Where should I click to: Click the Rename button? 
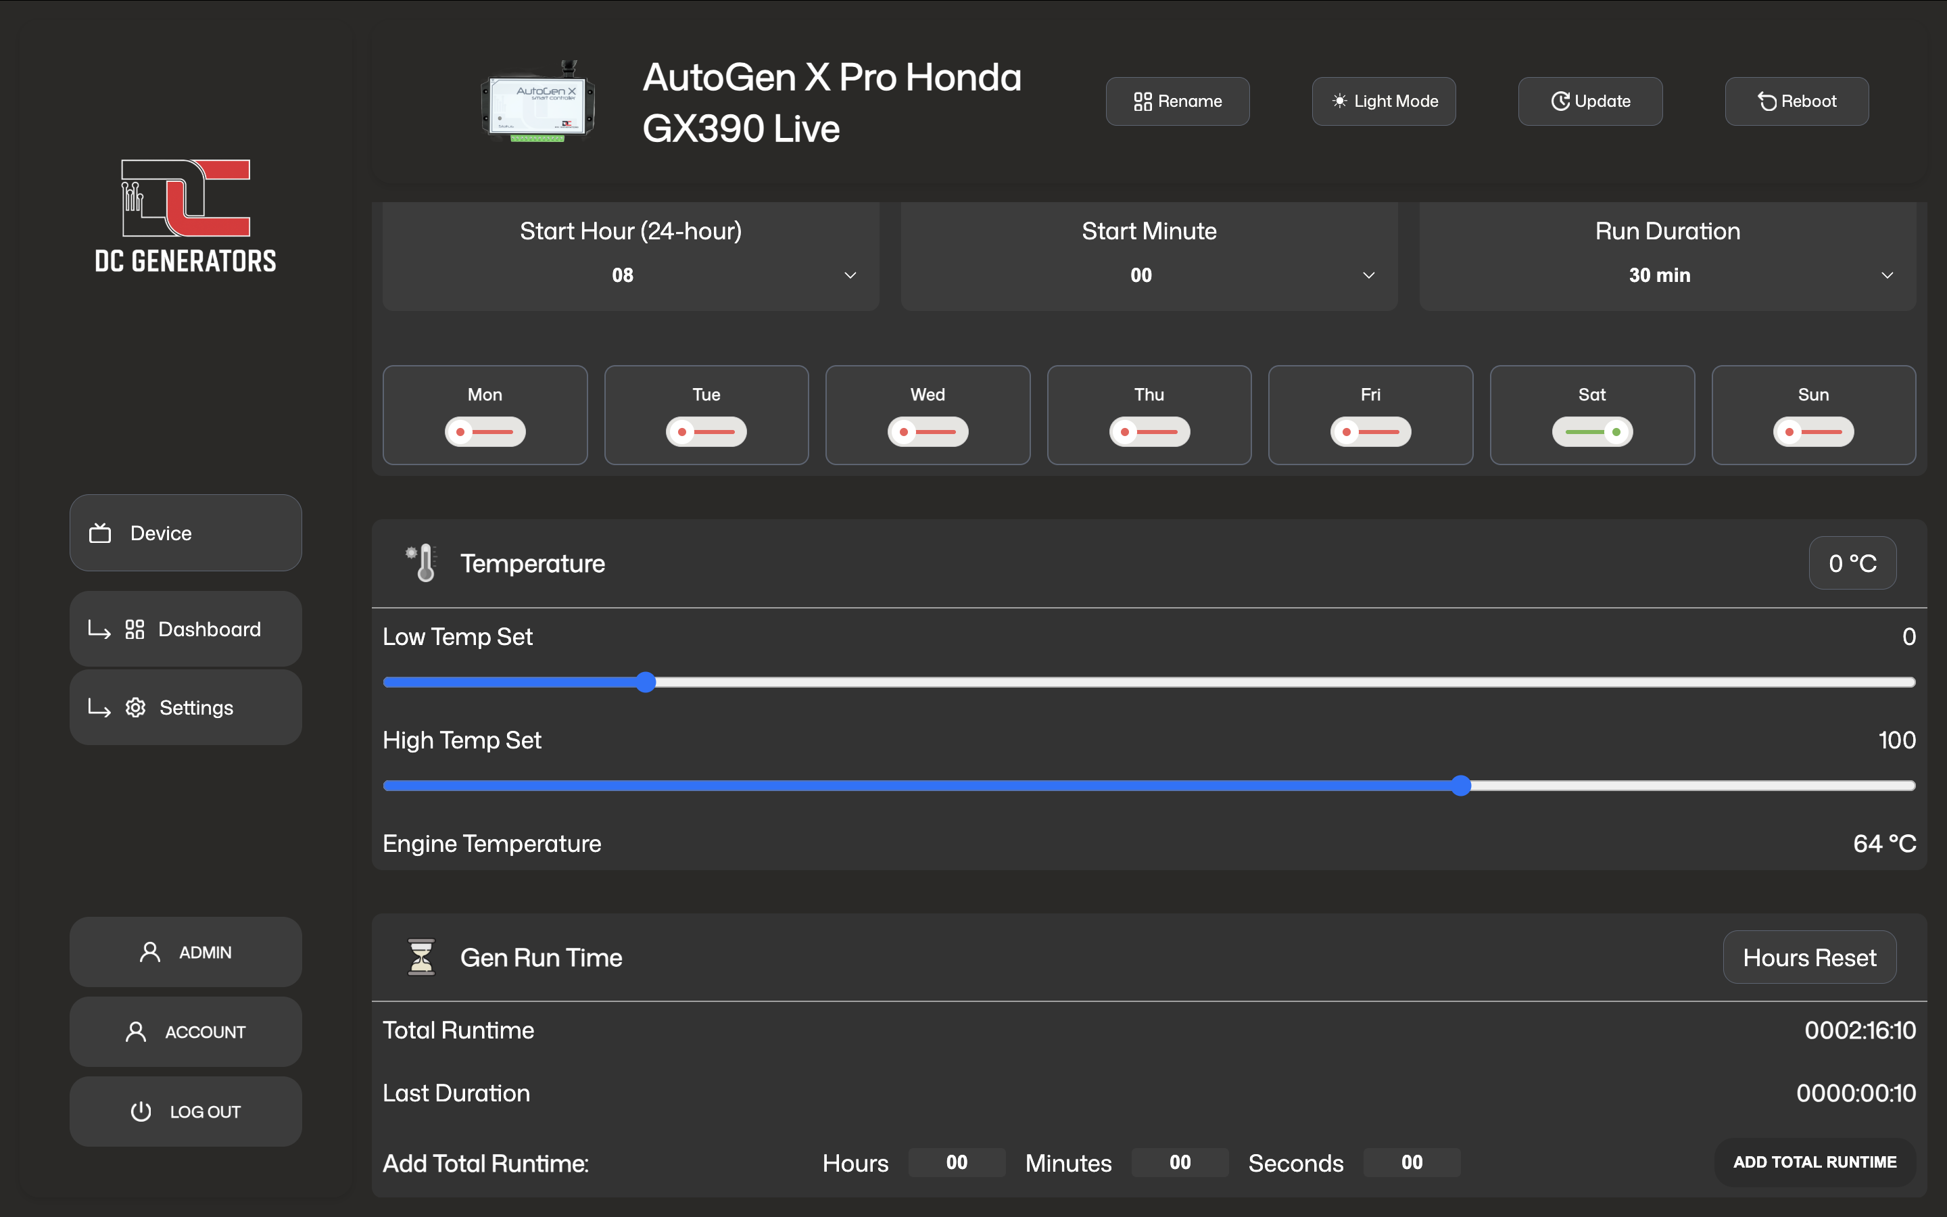[1178, 101]
